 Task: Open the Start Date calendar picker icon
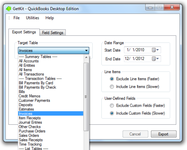pos(155,50)
